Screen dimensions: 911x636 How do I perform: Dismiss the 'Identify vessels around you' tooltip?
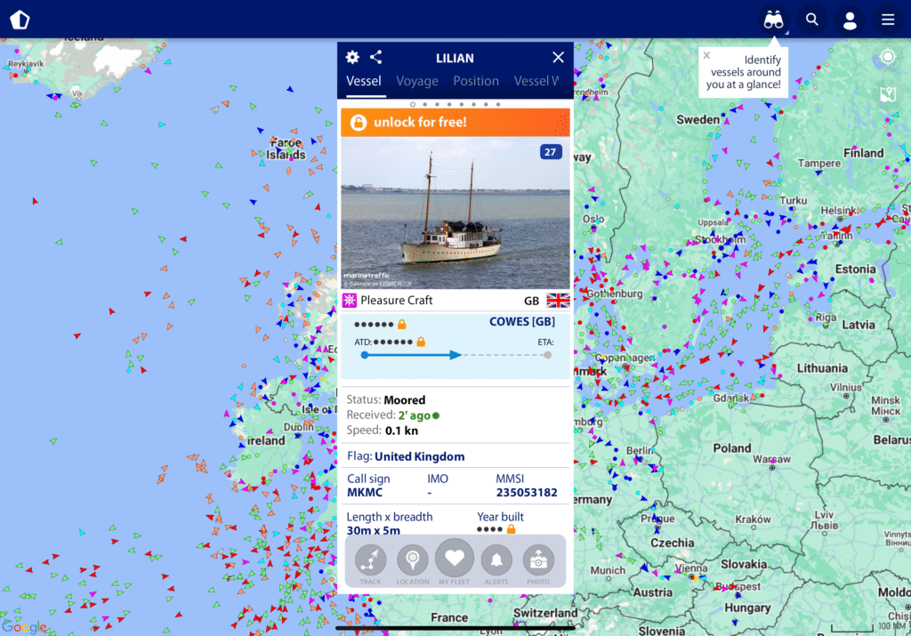pyautogui.click(x=706, y=56)
